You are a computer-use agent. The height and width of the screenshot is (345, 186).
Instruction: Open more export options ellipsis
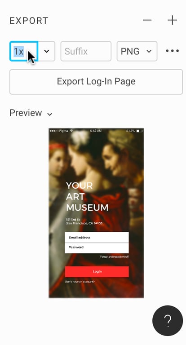(172, 51)
